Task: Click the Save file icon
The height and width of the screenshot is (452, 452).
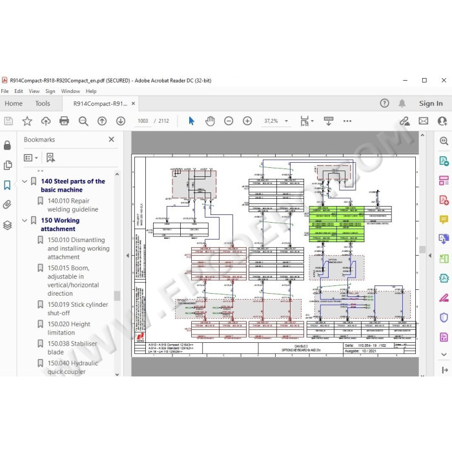Action: (x=8, y=121)
